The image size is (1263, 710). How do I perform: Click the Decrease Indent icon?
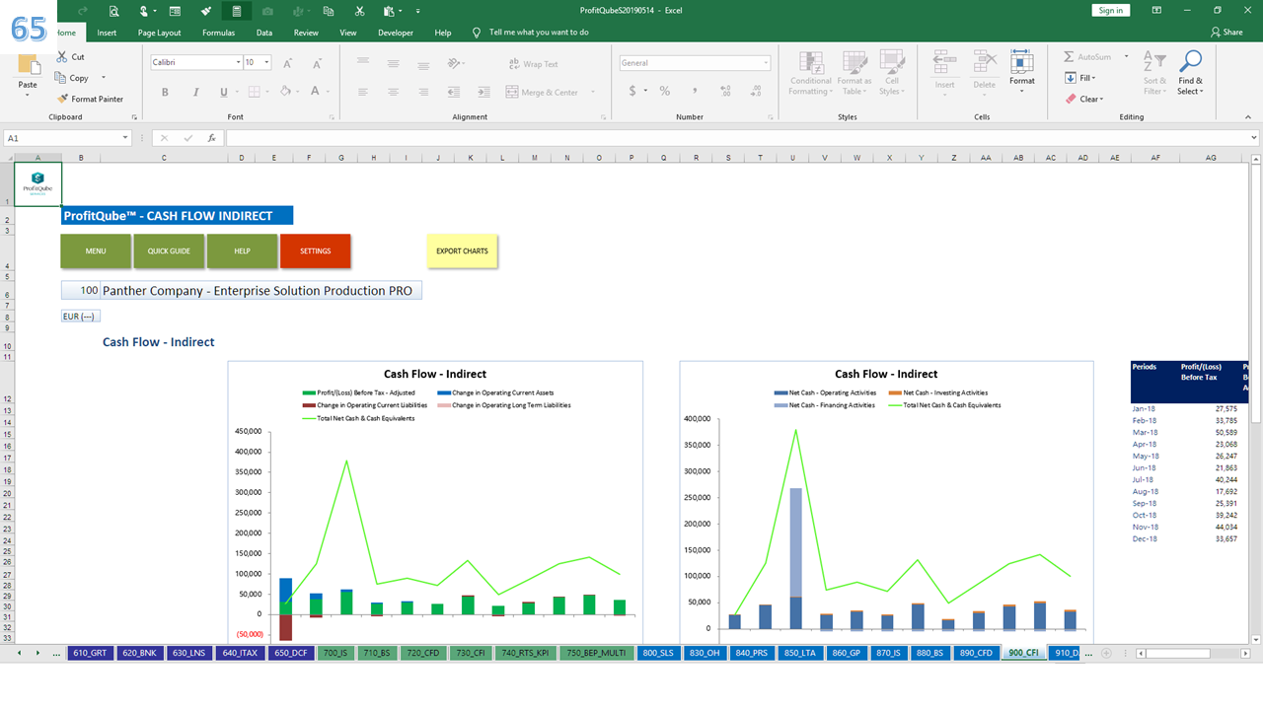pyautogui.click(x=454, y=92)
